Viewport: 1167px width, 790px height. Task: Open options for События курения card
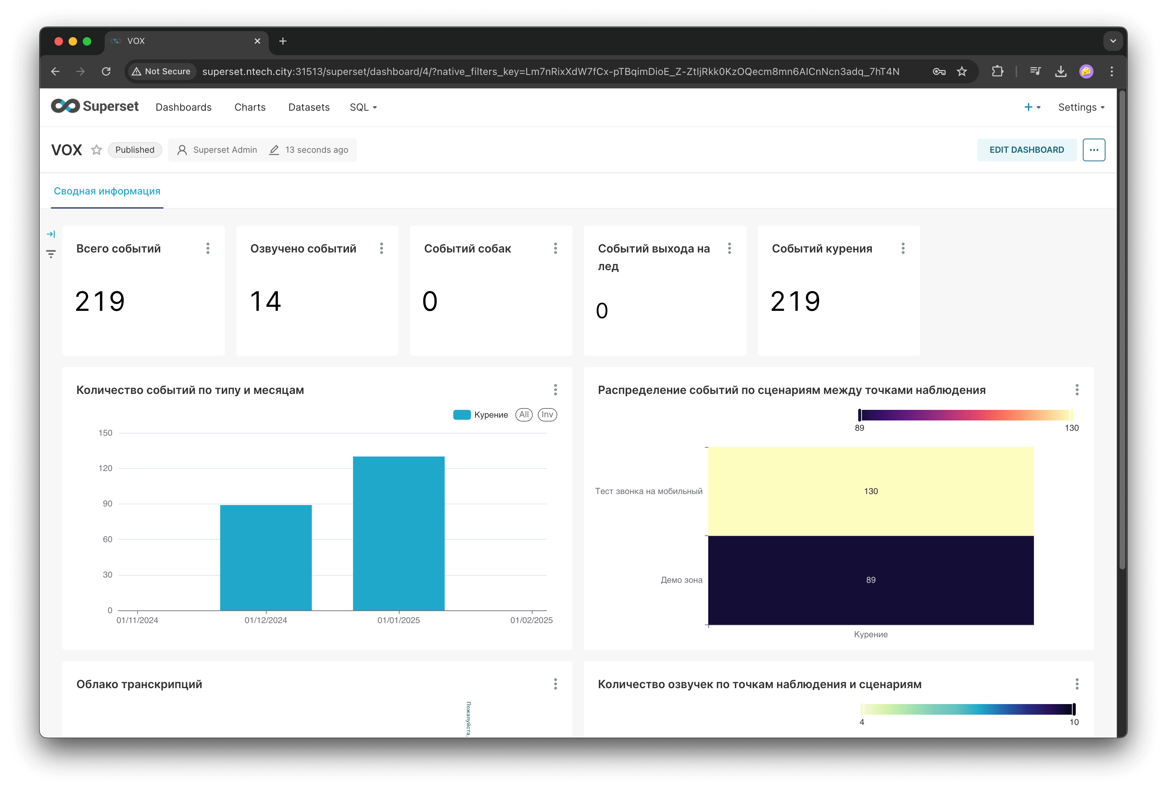coord(903,248)
